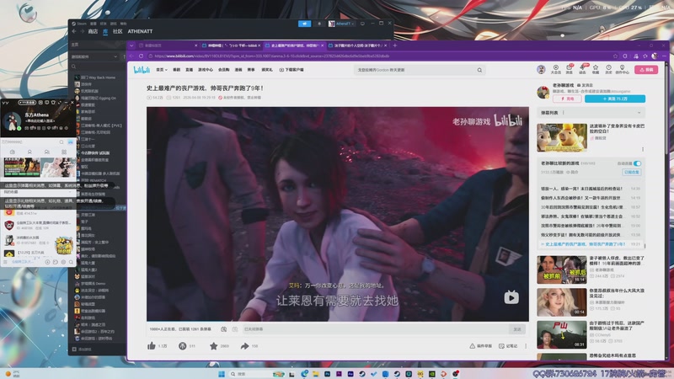Select the 直播 item in bilibili navigation

tap(189, 70)
